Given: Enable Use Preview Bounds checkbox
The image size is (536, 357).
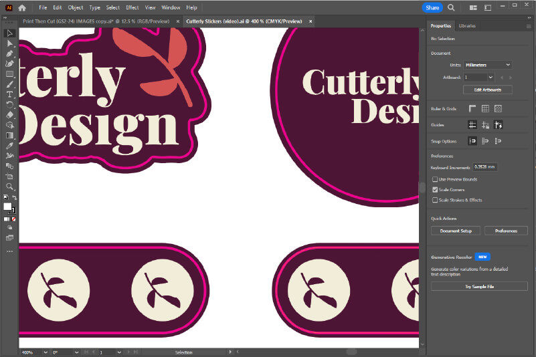Looking at the screenshot, I should point(435,179).
